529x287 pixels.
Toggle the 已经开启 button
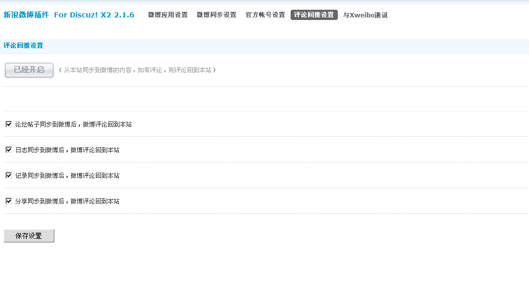29,70
